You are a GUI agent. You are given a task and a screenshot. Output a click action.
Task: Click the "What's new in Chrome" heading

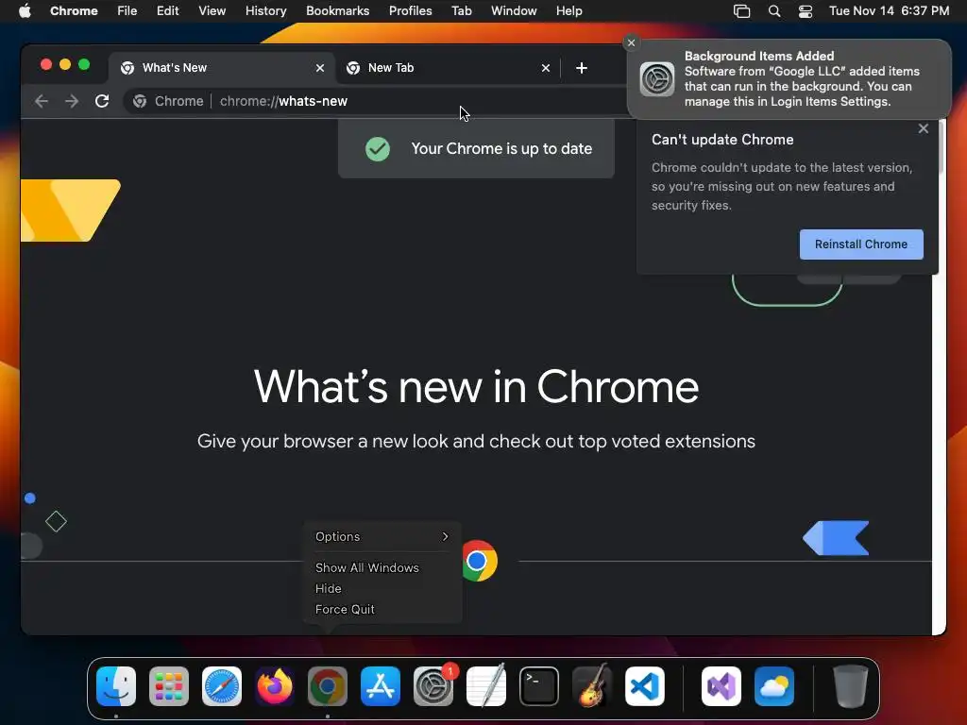point(476,386)
